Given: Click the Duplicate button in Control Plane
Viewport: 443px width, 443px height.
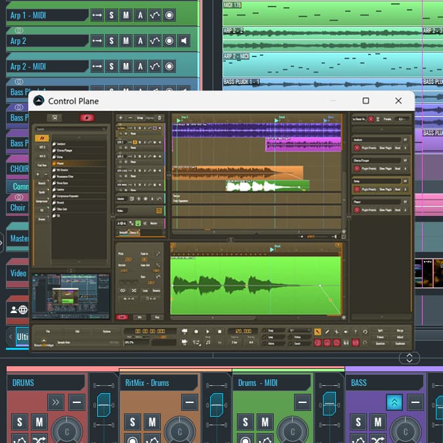Looking at the screenshot, I should (x=400, y=343).
